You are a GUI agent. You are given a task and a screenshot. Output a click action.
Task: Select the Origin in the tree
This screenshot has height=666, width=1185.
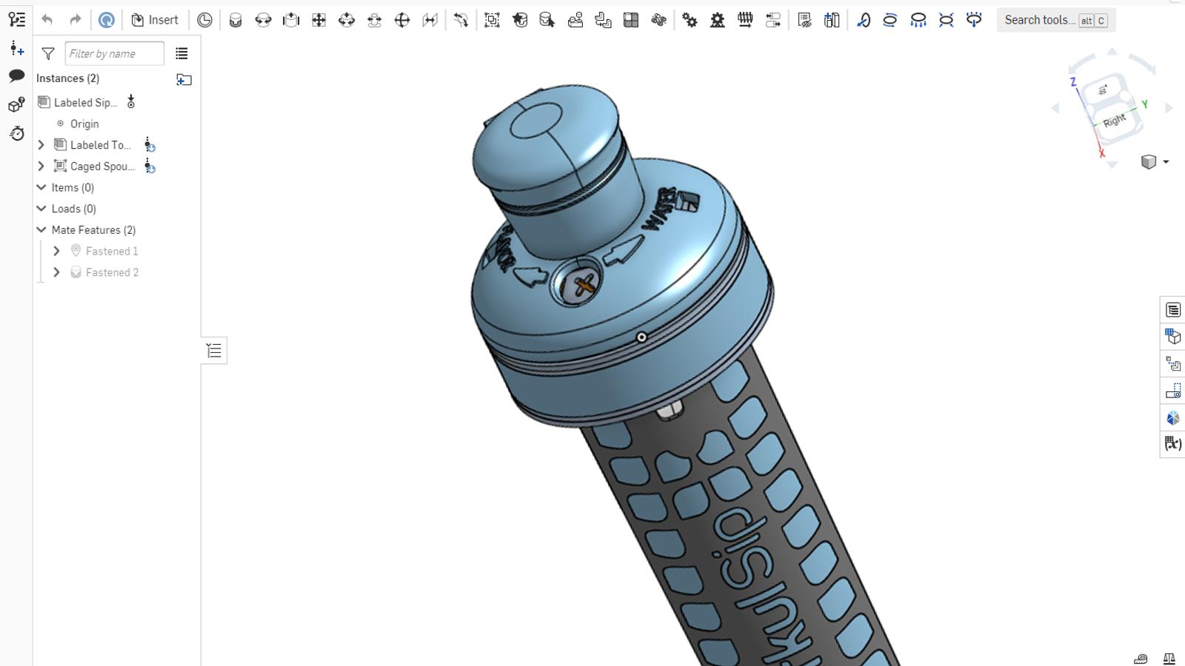(x=84, y=124)
